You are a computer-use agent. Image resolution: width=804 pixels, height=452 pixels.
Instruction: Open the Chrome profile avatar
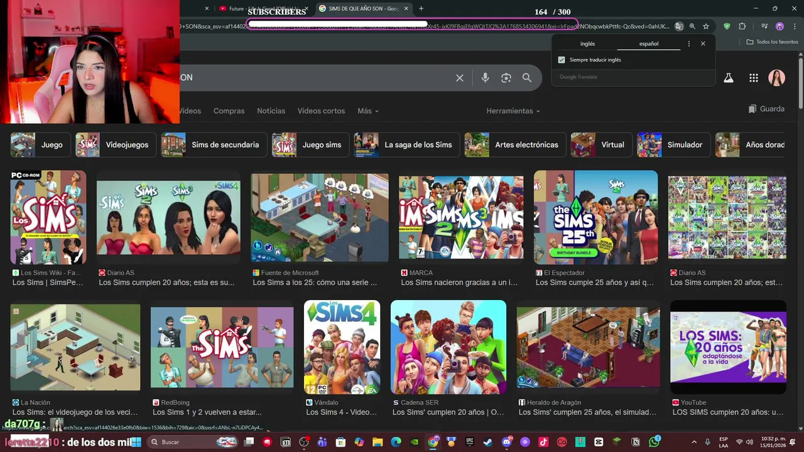(780, 26)
